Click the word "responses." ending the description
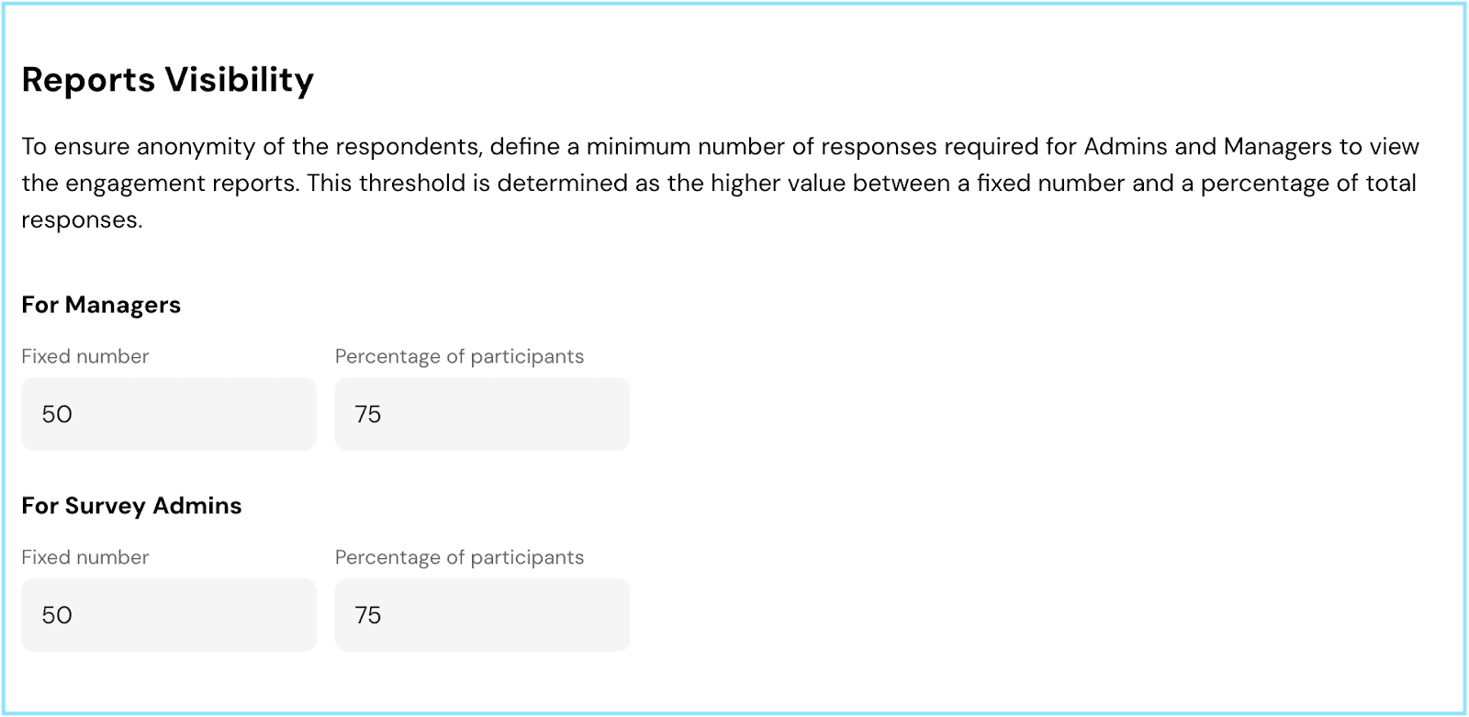Screen dimensions: 1469x717 pos(82,220)
